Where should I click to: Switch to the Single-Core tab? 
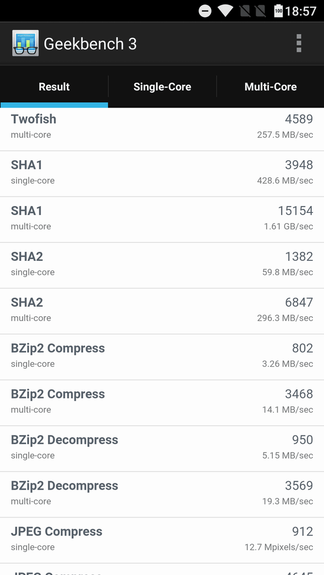click(x=162, y=87)
